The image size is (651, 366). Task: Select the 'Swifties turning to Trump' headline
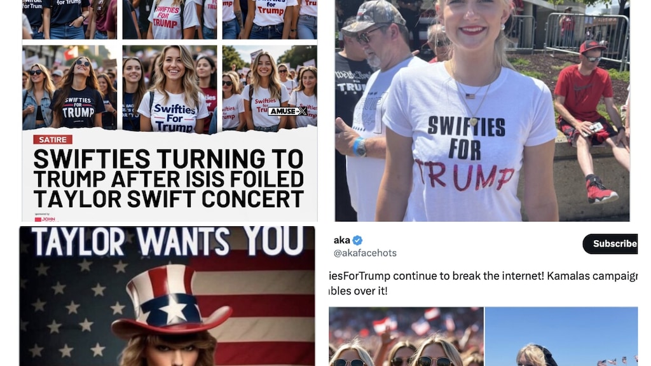pyautogui.click(x=168, y=179)
